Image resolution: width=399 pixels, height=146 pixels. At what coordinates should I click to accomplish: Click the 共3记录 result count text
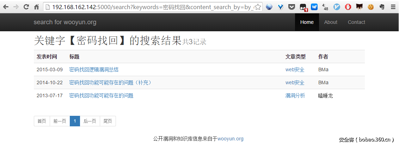tap(194, 42)
